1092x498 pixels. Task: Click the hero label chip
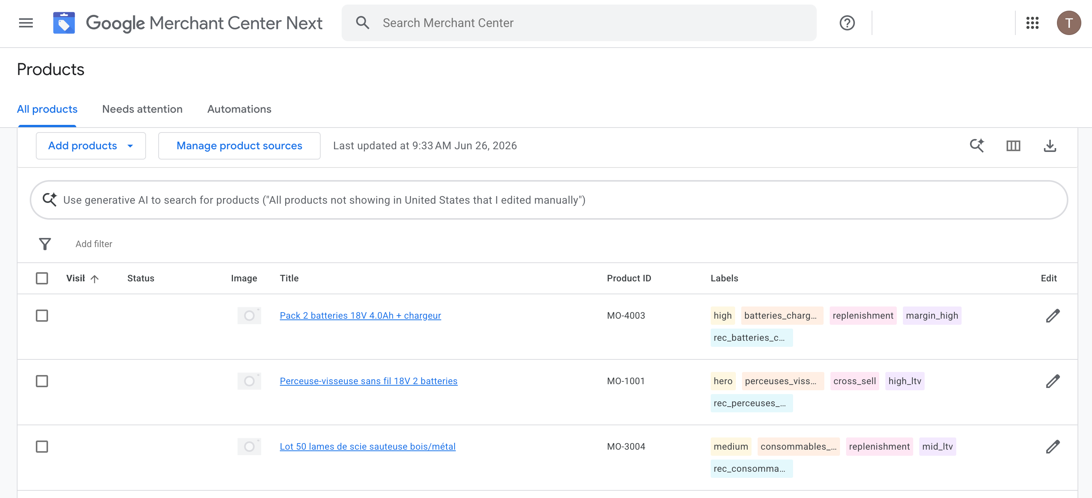(x=723, y=381)
